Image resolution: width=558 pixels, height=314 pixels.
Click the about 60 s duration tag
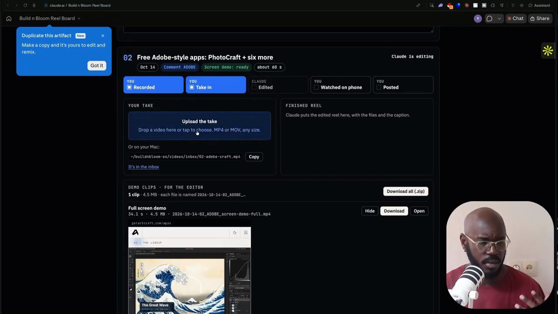coord(269,67)
